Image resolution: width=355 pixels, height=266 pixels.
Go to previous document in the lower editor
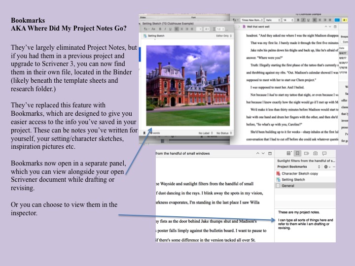click(x=258, y=153)
